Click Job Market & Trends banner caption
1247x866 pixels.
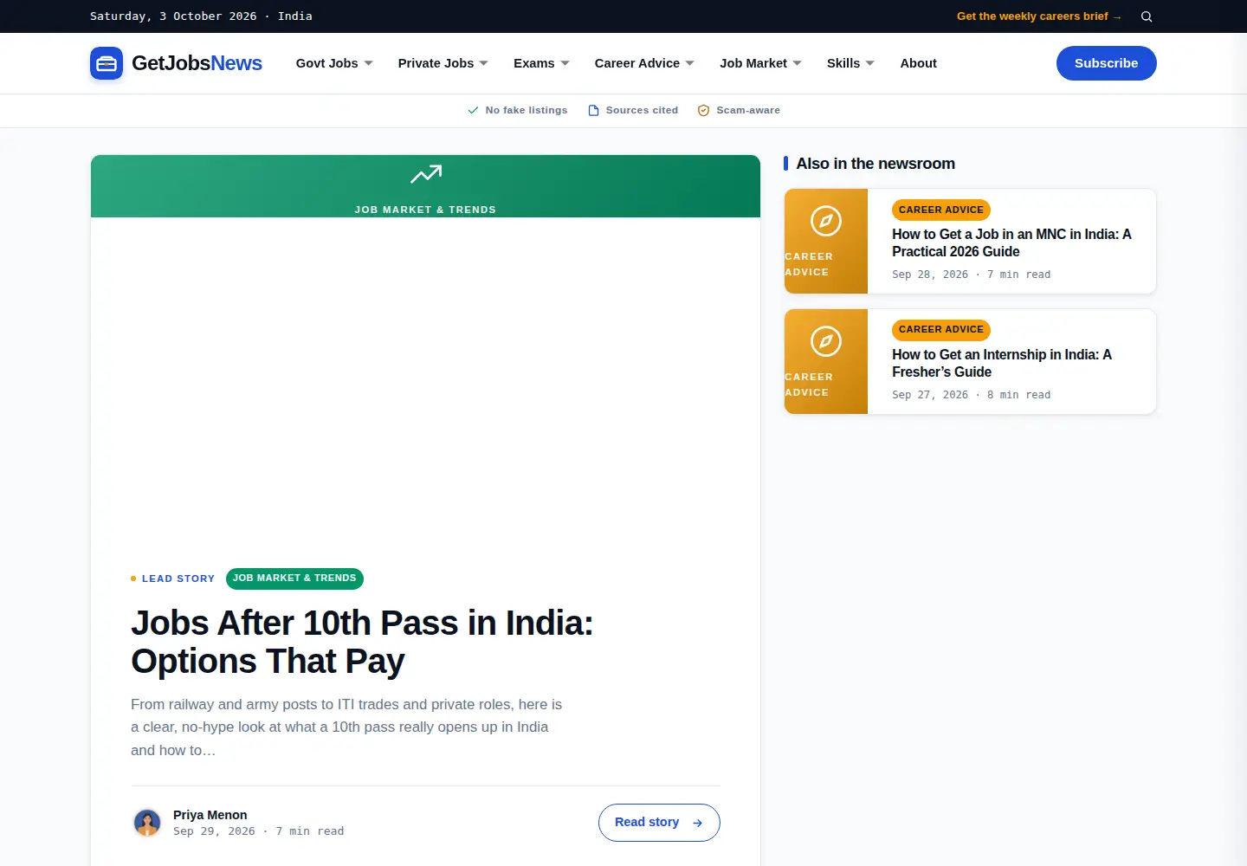tap(425, 210)
